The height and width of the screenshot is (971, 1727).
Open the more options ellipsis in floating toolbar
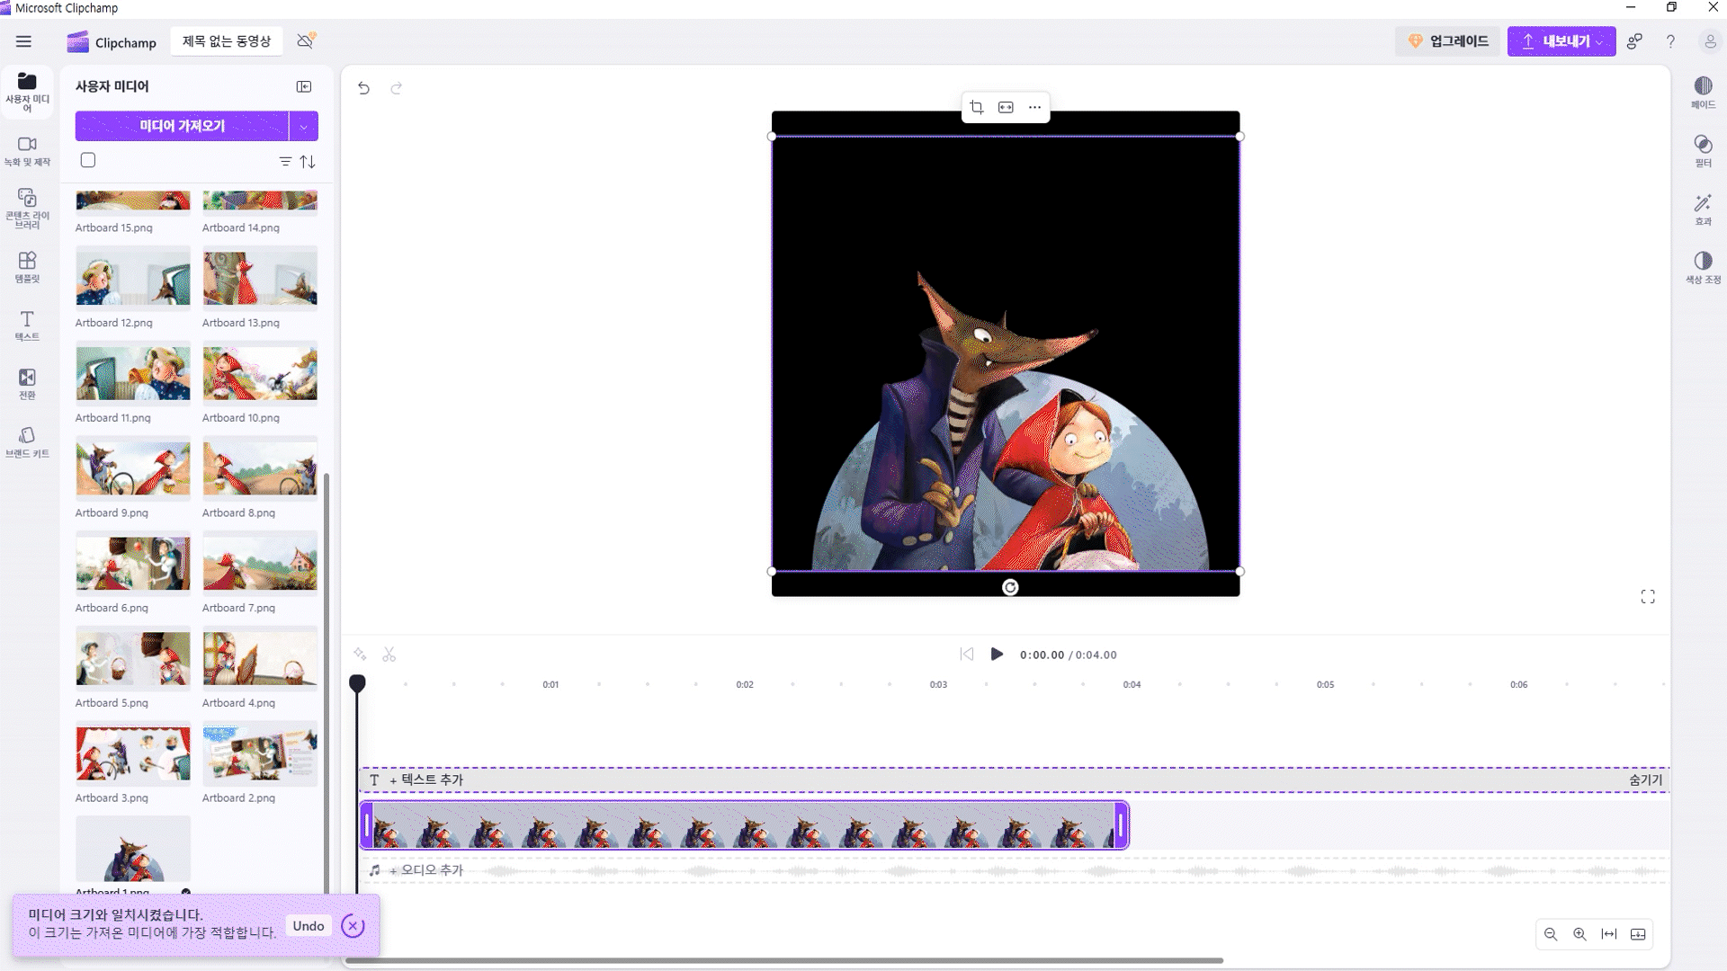click(1035, 107)
